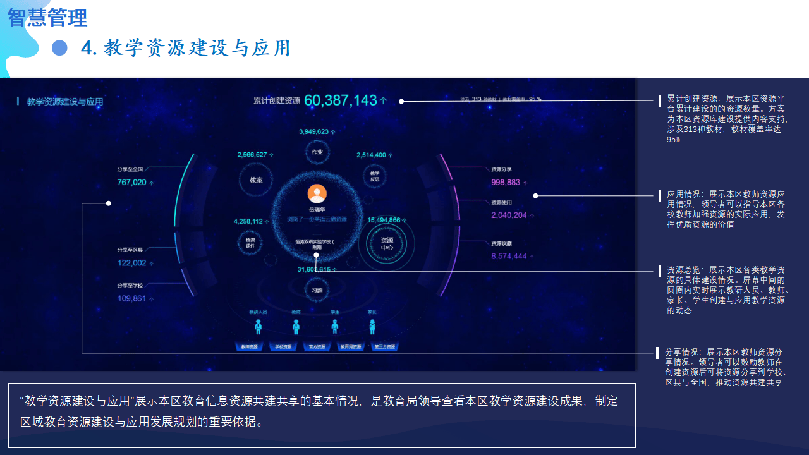
Task: Click the 涉及313种教材 coverage text
Action: 501,99
